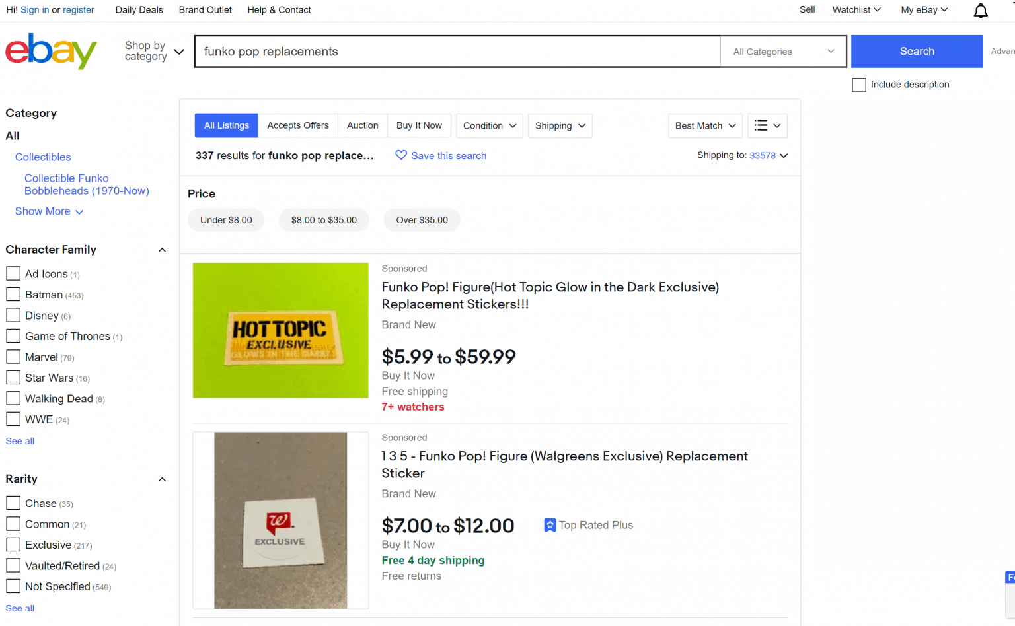Viewport: 1015px width, 626px height.
Task: Expand Show More categories
Action: (49, 211)
